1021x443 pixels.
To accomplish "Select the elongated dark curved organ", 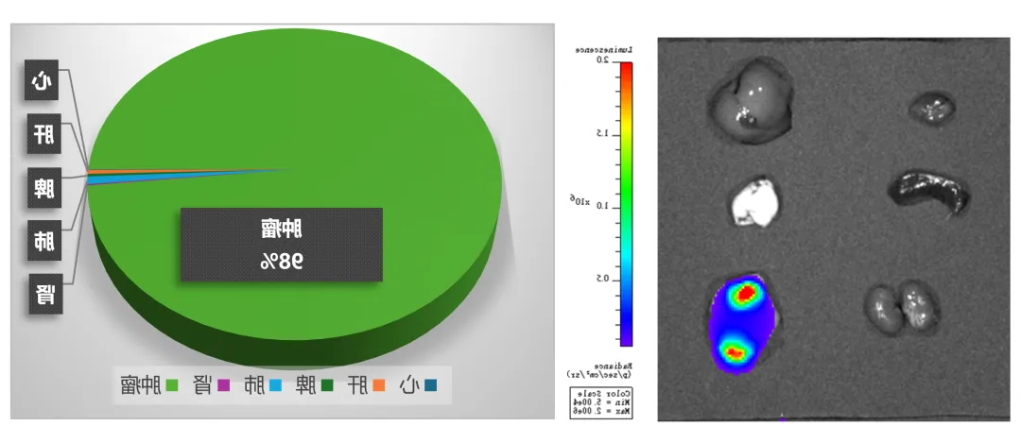I will (x=929, y=190).
